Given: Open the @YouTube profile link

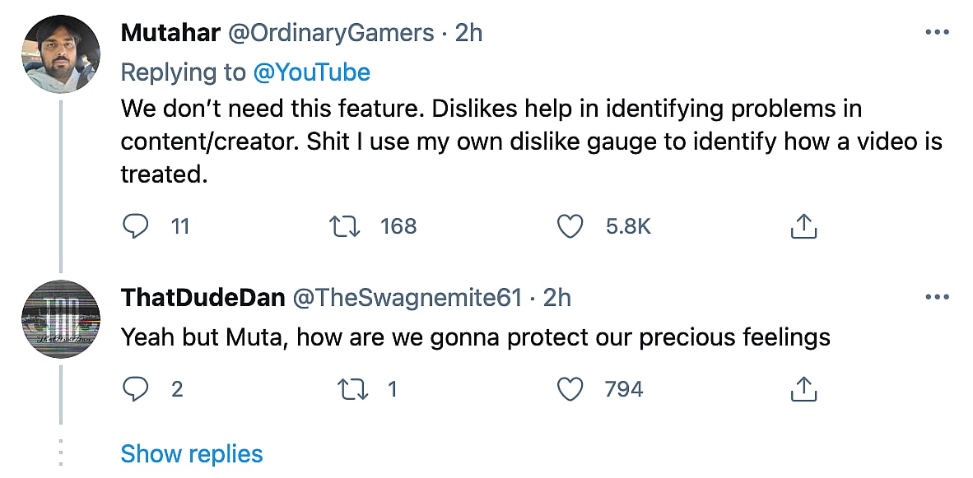Looking at the screenshot, I should click(312, 72).
